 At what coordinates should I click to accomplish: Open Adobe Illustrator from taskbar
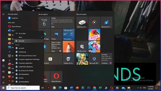[x=49, y=88]
